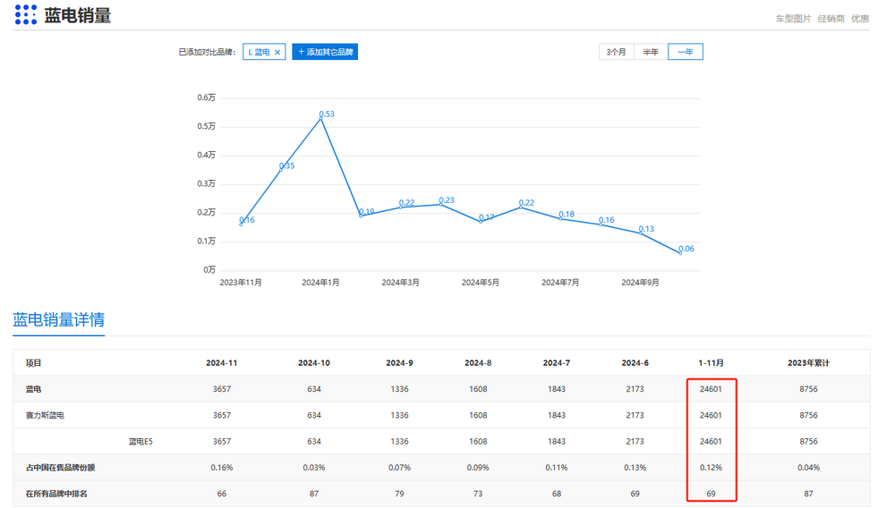Viewport: 895px width, 508px height.
Task: Click the 2023年11月 x-axis label
Action: 241,283
